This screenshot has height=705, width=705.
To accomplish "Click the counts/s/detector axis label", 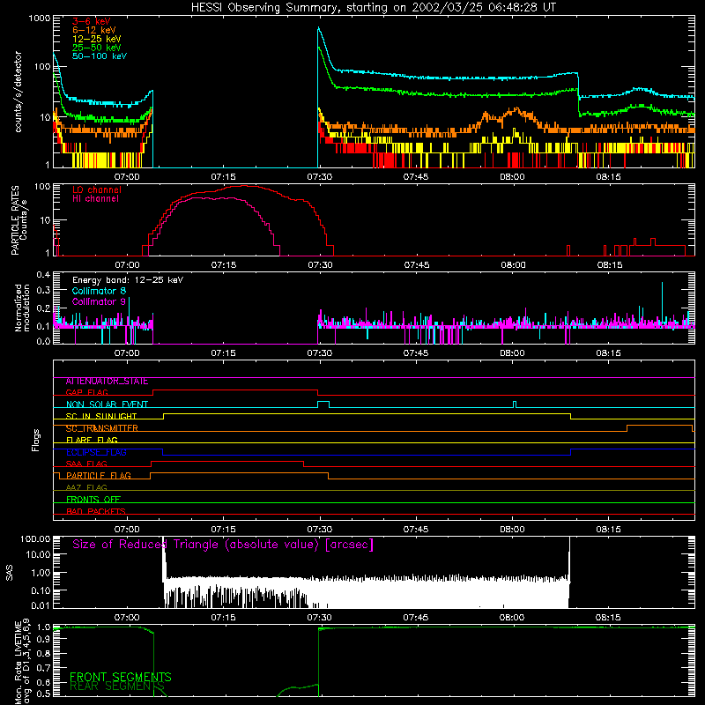I will [18, 92].
